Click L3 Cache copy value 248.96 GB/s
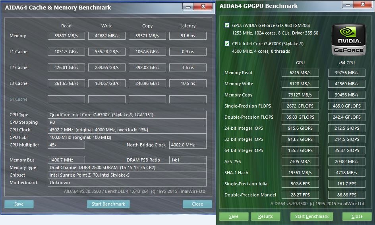The height and width of the screenshot is (225, 375). pyautogui.click(x=147, y=83)
